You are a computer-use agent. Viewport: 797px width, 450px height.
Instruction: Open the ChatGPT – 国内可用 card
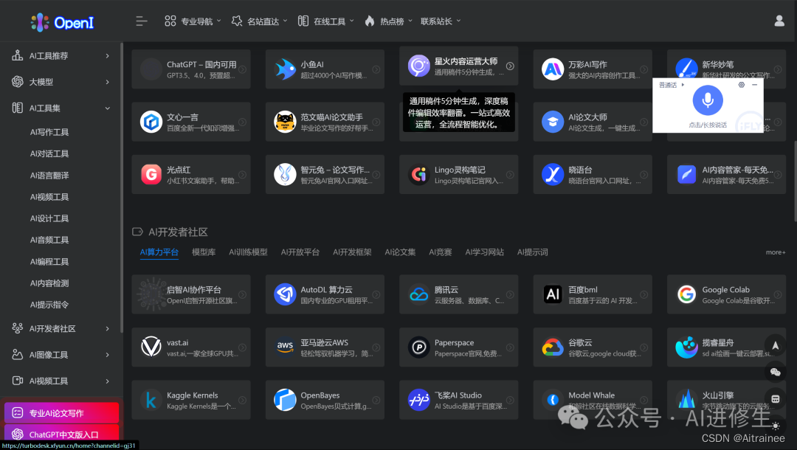[x=191, y=69]
